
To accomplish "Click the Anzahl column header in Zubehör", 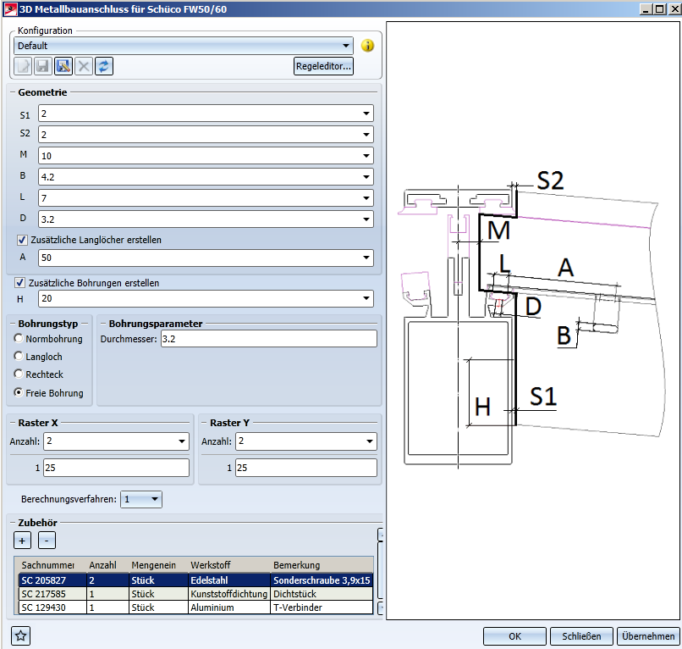I will (x=107, y=565).
